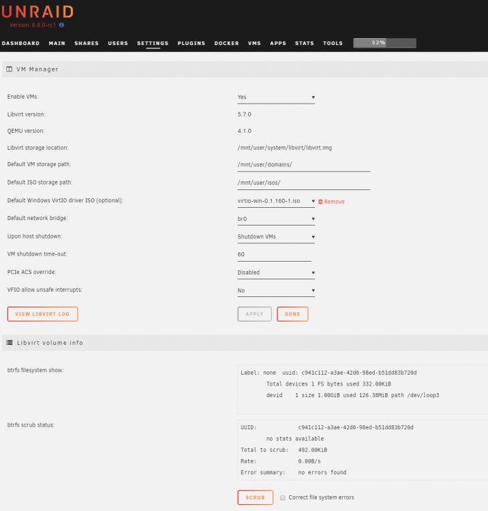Click the 'PCIe ACS override:' label
The image size is (488, 511).
click(31, 272)
